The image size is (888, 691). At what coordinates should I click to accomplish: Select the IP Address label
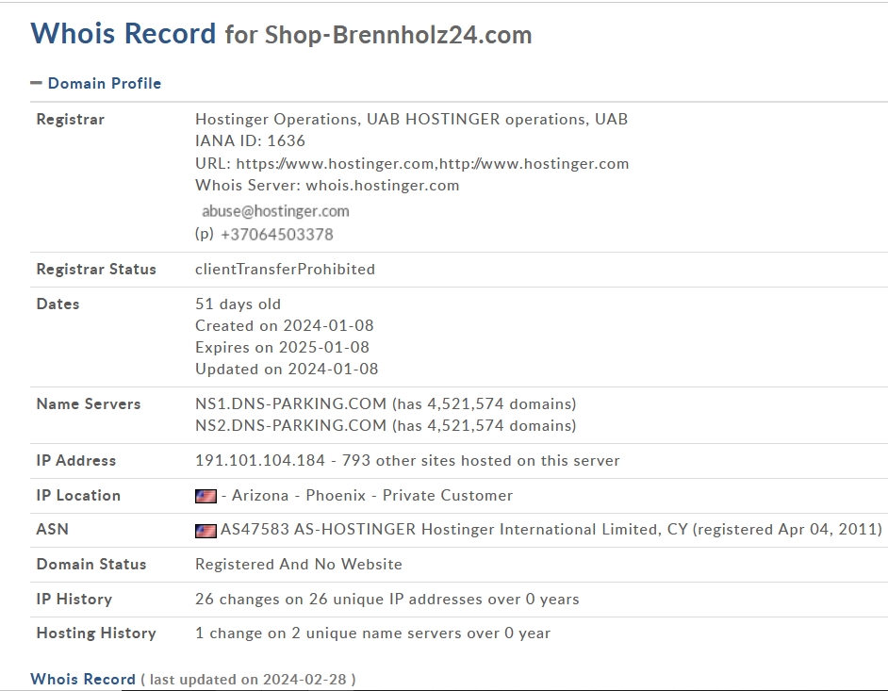point(76,460)
